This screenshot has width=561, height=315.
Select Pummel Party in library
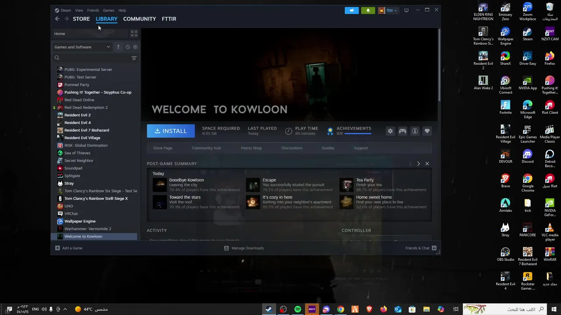77,85
